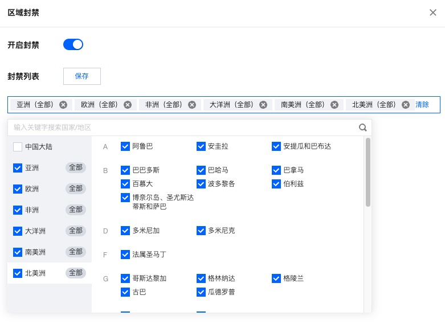Remove the 南美洲 (全部) tag

coord(334,105)
